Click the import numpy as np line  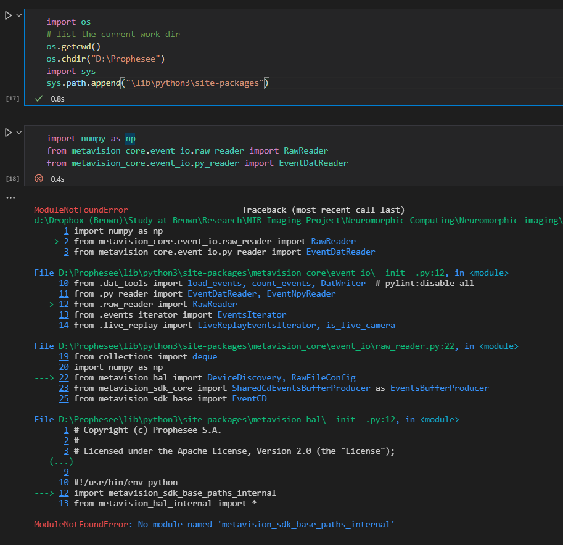[91, 139]
